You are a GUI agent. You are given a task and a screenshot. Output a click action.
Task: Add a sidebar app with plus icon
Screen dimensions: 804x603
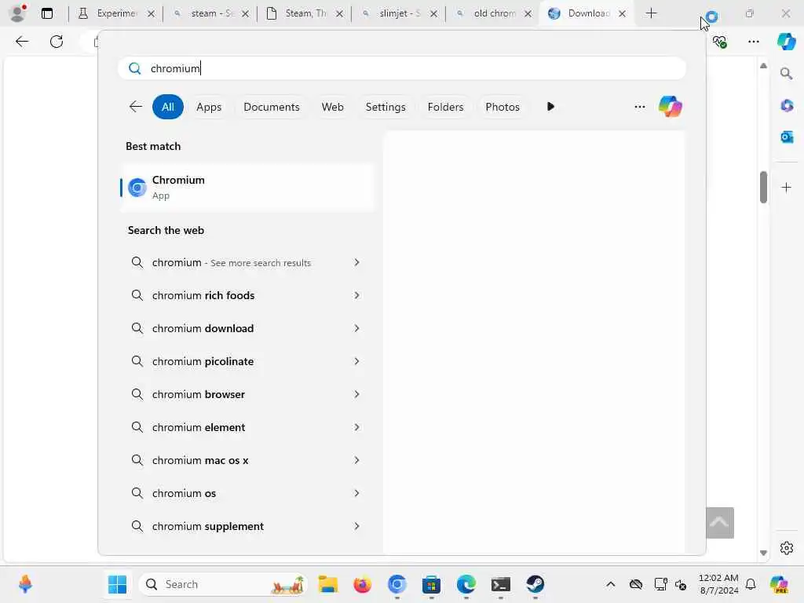tap(787, 187)
